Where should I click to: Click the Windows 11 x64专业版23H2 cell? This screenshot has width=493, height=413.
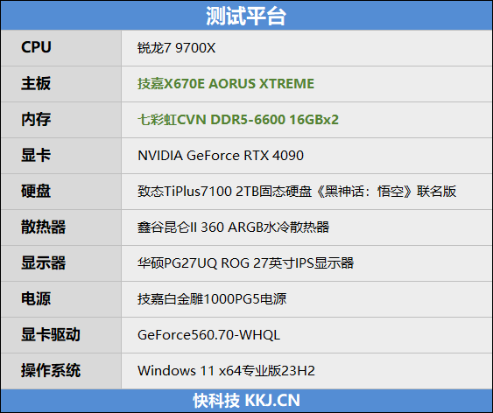[x=226, y=371]
